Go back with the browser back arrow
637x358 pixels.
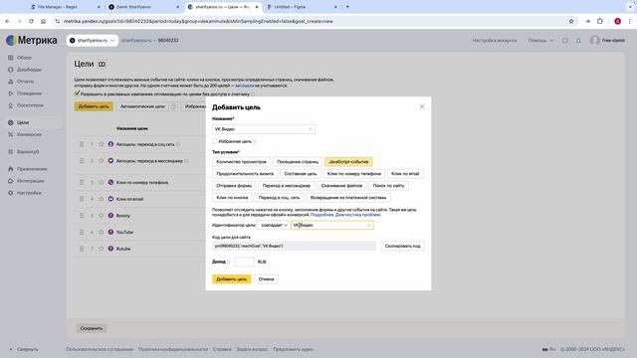tap(7, 21)
